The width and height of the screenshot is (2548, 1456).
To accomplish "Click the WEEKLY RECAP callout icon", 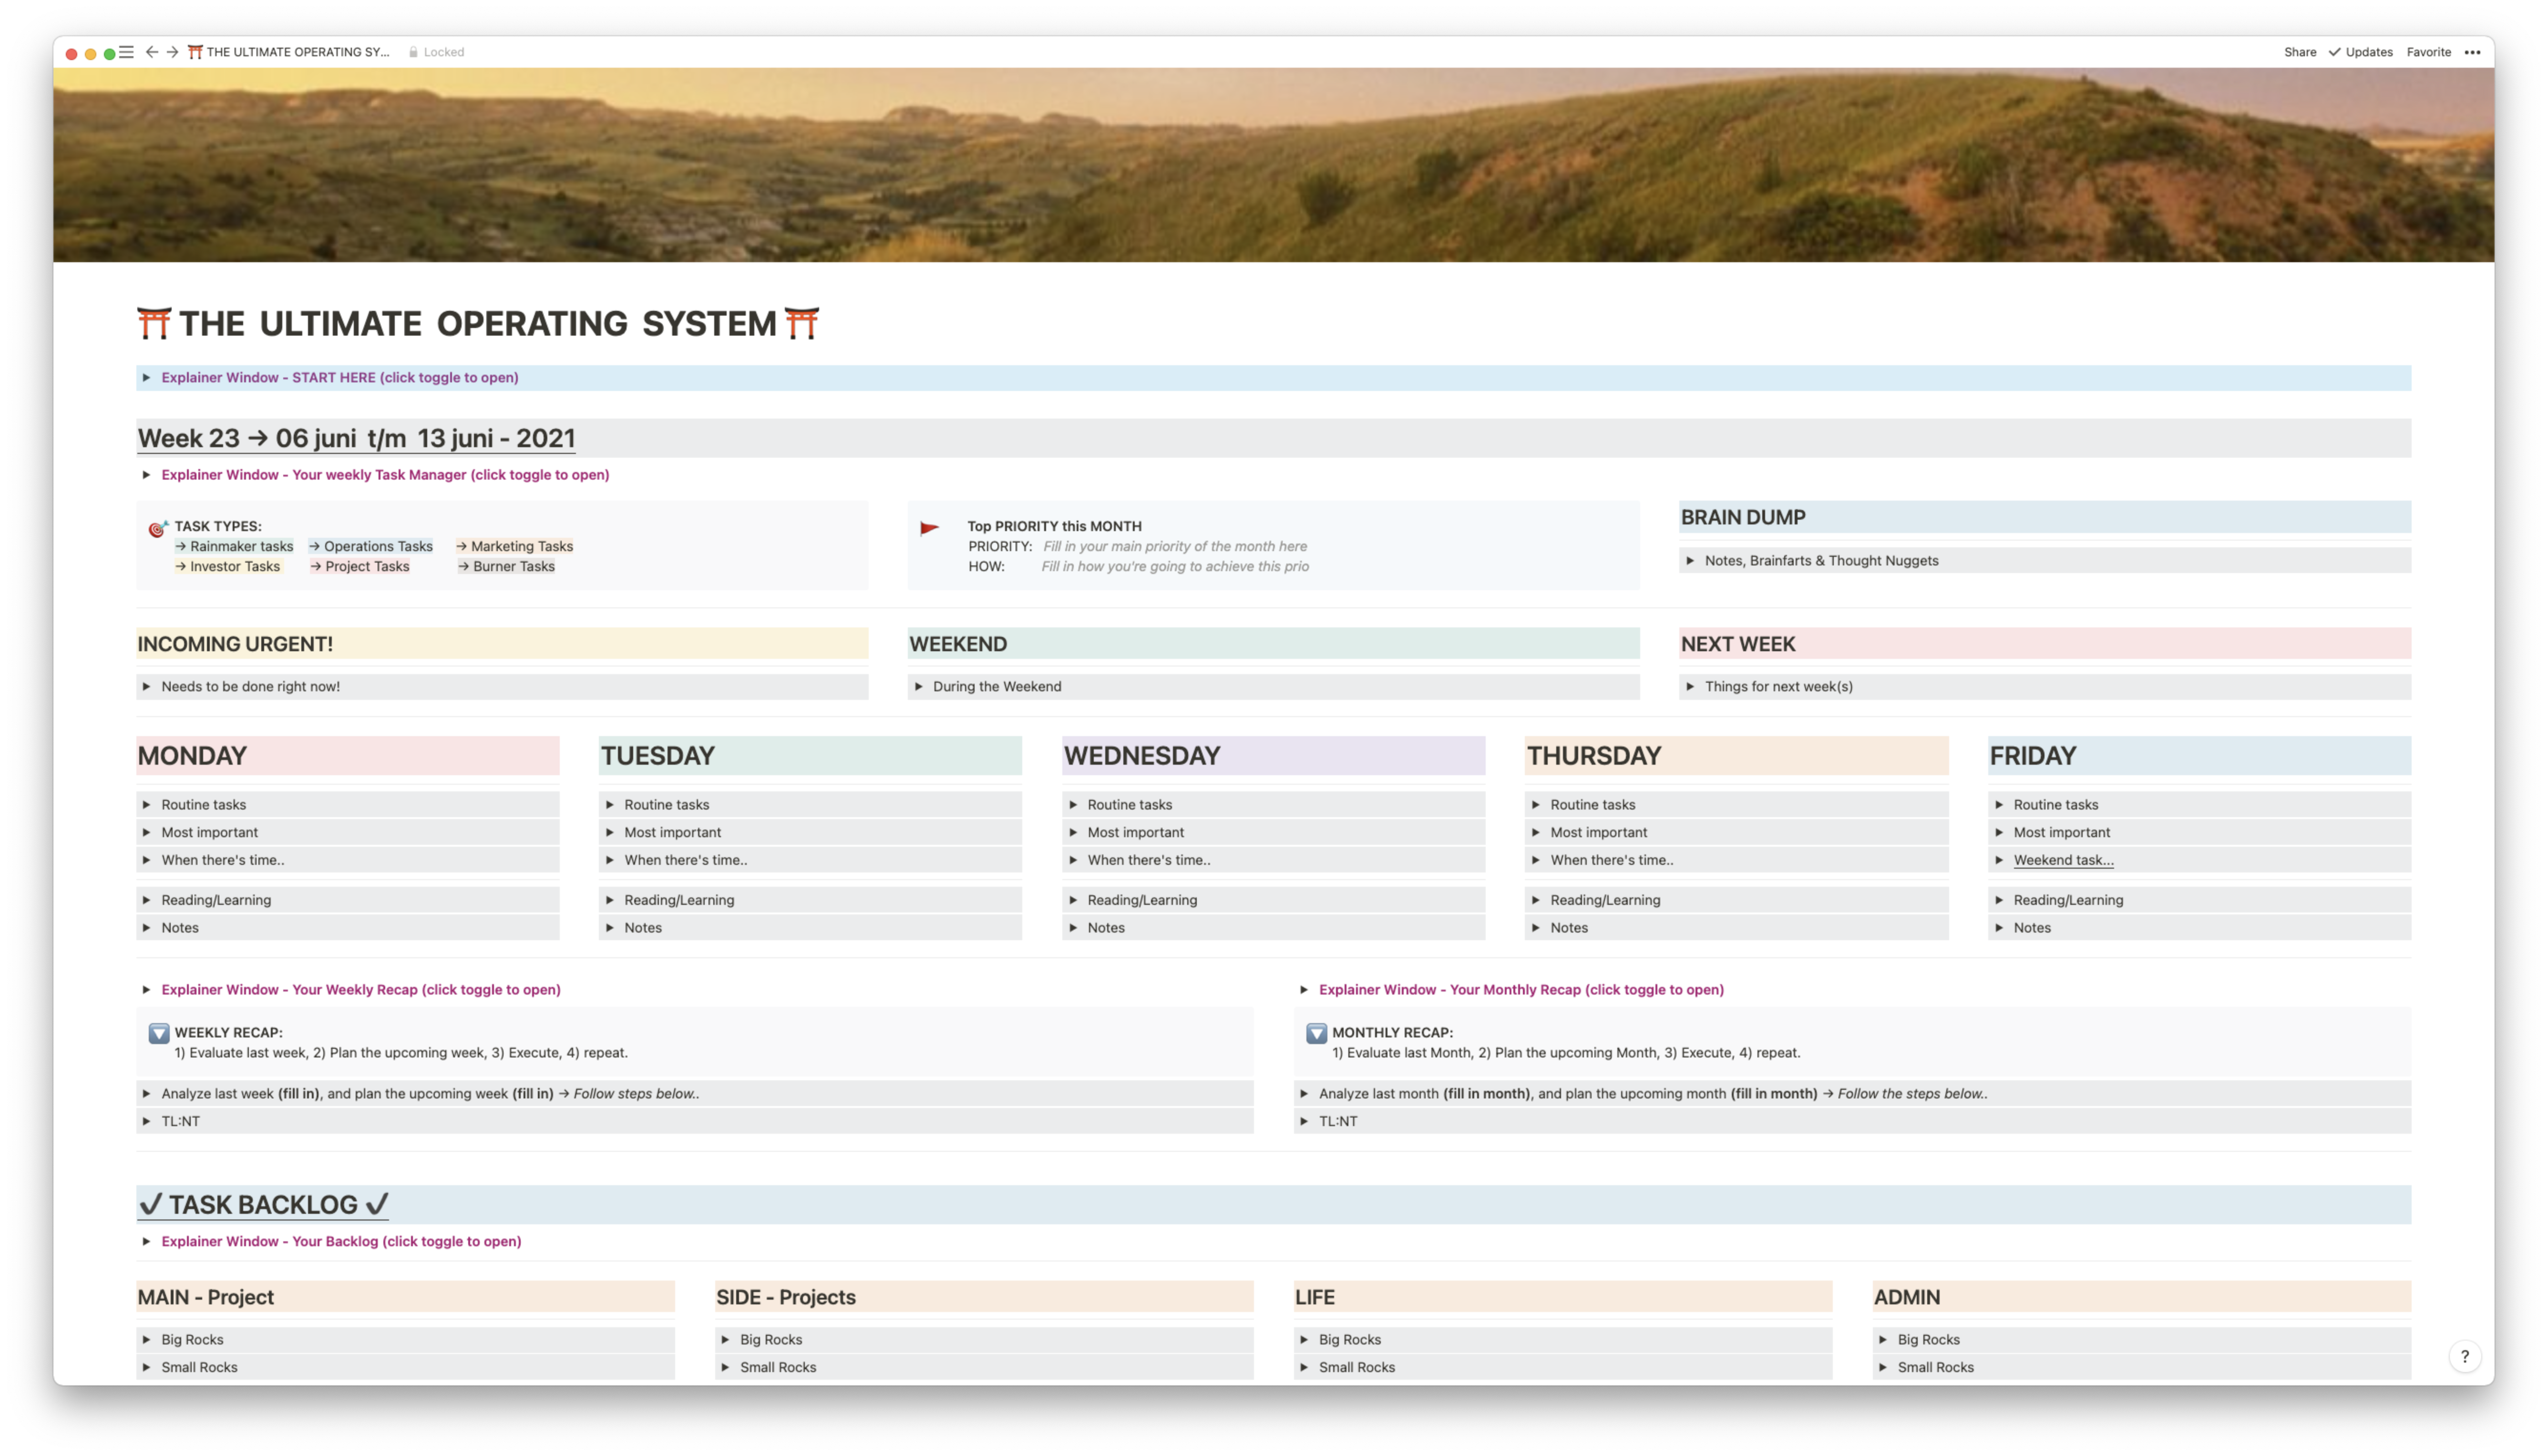I will tap(159, 1033).
